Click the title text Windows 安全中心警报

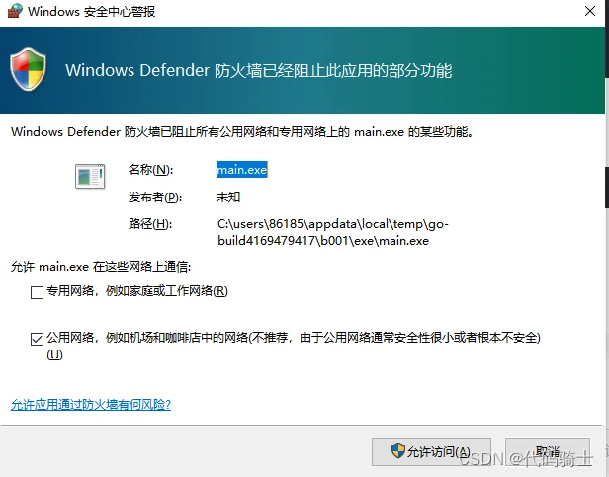point(92,11)
